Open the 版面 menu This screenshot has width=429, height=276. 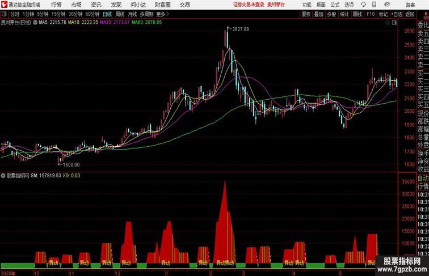321,5
